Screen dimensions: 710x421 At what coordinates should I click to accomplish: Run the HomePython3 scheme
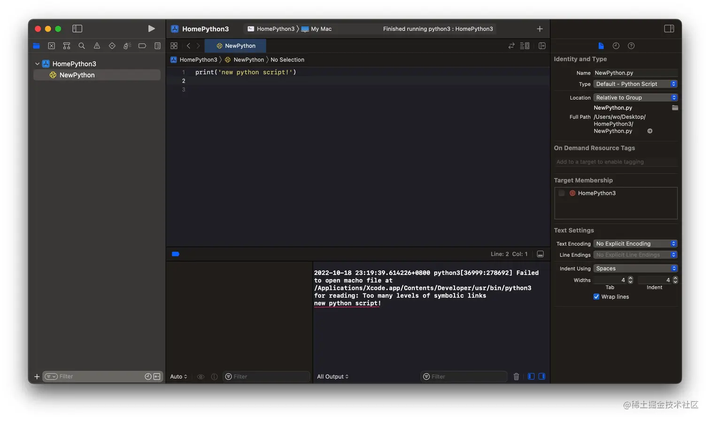click(151, 29)
